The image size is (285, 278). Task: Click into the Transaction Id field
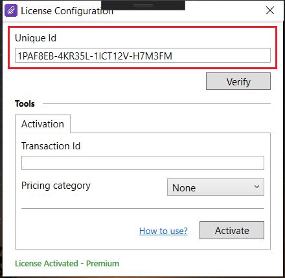[142, 163]
